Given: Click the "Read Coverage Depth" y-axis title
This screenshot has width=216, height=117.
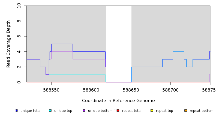Looking at the screenshot, I should pos(8,44).
